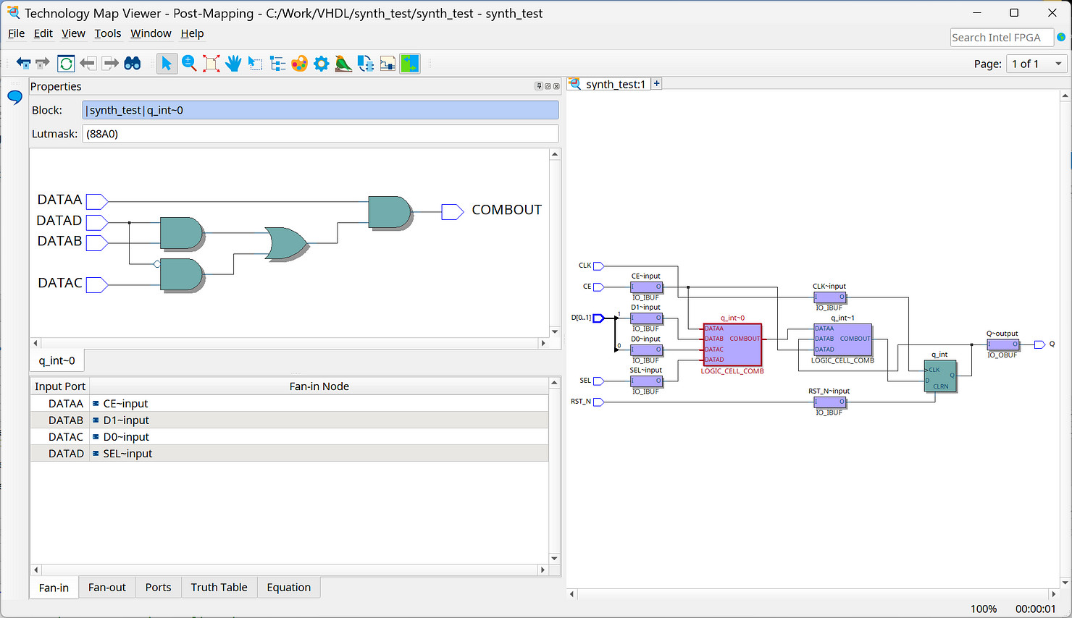Switch to the Equation tab
This screenshot has width=1072, height=618.
pos(288,588)
